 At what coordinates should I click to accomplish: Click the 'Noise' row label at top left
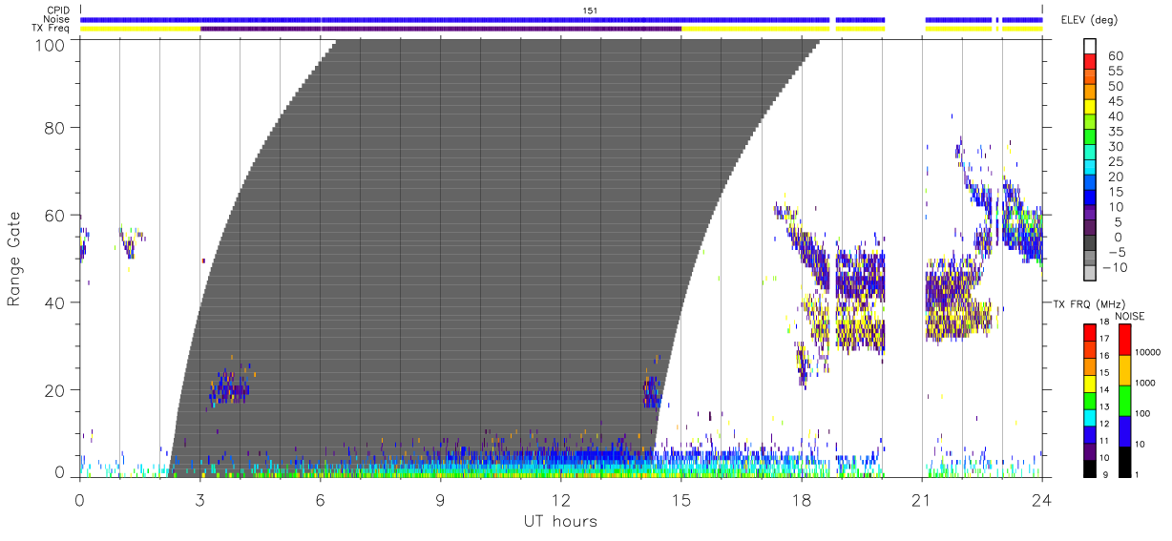click(x=58, y=19)
